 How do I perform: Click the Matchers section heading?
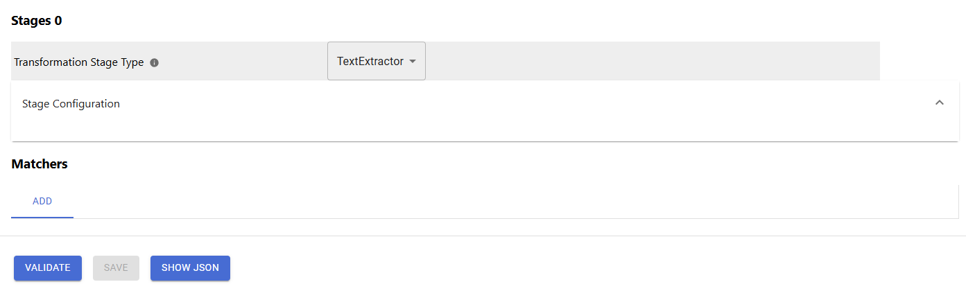(40, 164)
